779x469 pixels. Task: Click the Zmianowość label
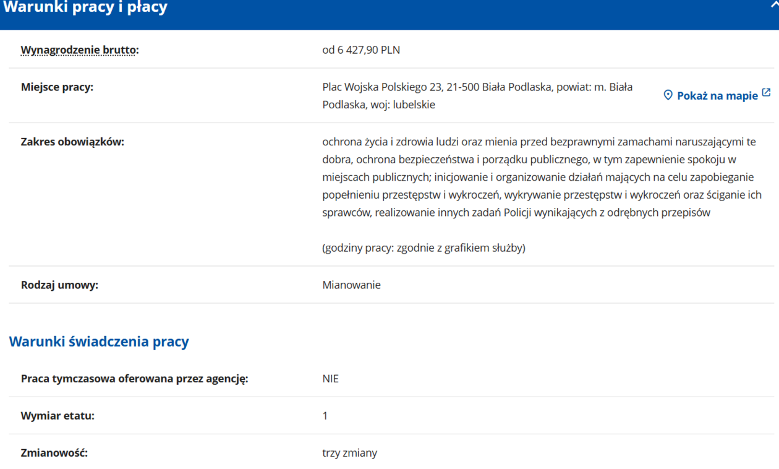tap(54, 453)
